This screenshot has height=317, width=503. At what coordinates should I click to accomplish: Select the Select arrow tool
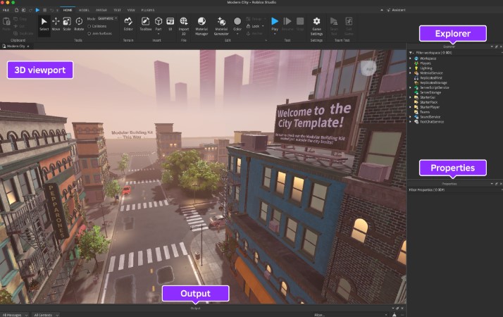tap(44, 24)
